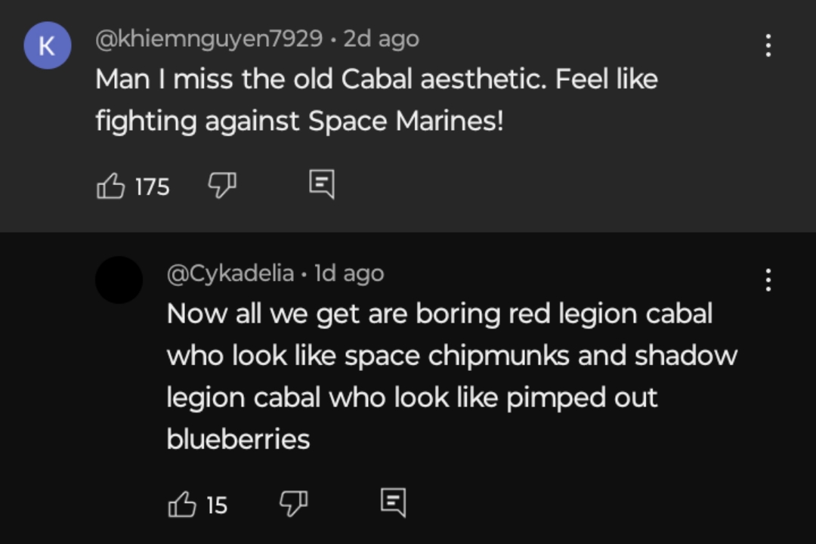
Task: Open the purple K profile avatar
Action: click(x=48, y=45)
